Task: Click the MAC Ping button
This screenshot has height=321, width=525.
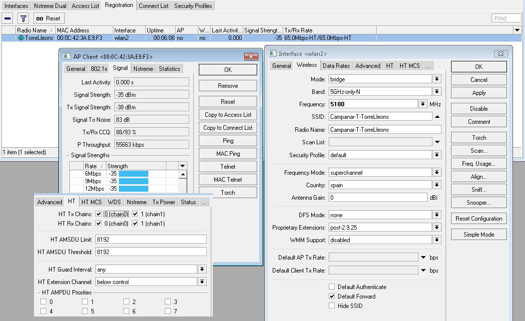Action: (228, 154)
